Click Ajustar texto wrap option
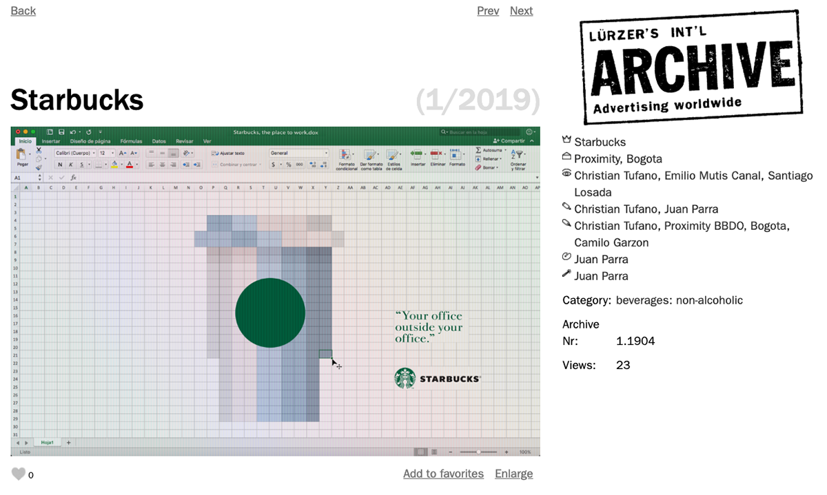 pos(227,153)
